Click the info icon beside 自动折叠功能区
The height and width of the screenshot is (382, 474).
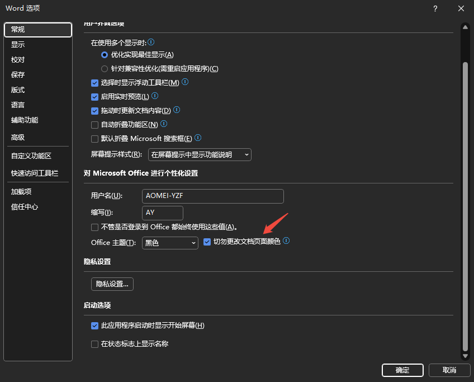tap(163, 124)
